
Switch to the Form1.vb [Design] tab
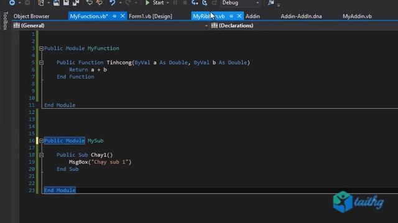[x=150, y=17]
